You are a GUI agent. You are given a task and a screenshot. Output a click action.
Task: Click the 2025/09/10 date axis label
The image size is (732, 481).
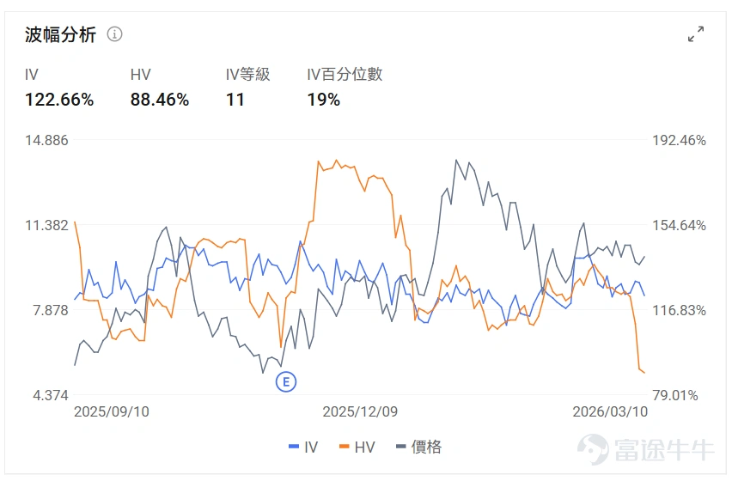coord(112,411)
